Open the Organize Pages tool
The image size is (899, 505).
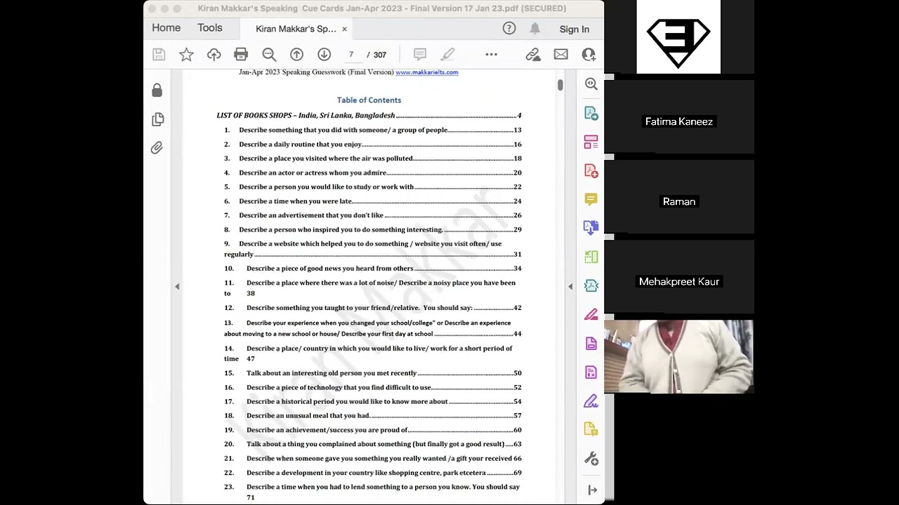coord(591,257)
